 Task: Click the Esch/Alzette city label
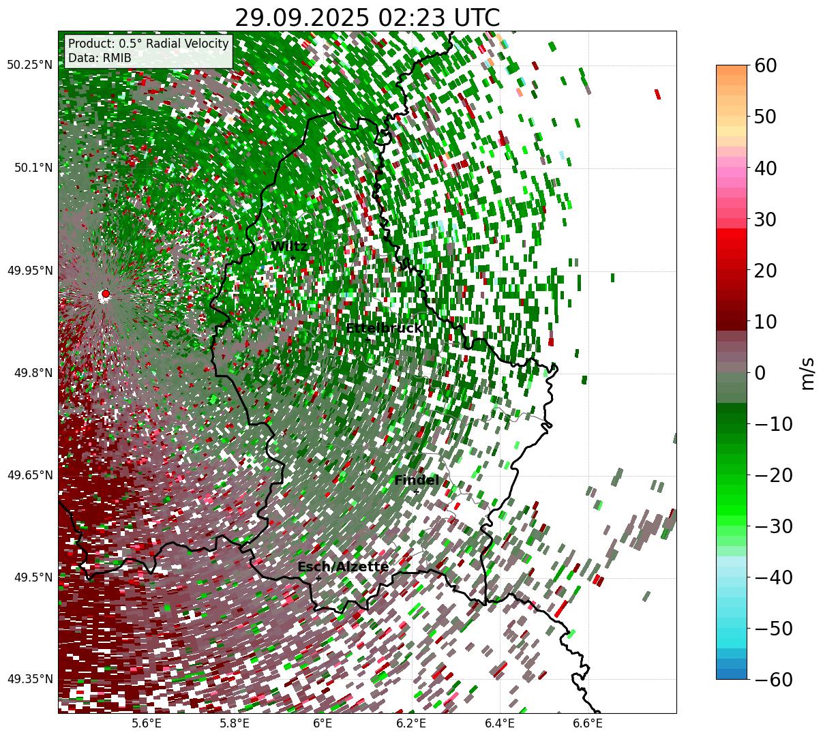click(x=343, y=567)
